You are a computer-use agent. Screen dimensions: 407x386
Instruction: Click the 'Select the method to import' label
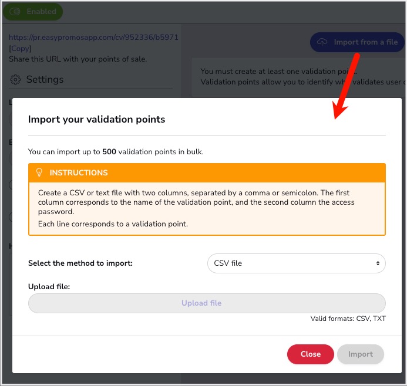click(x=80, y=263)
